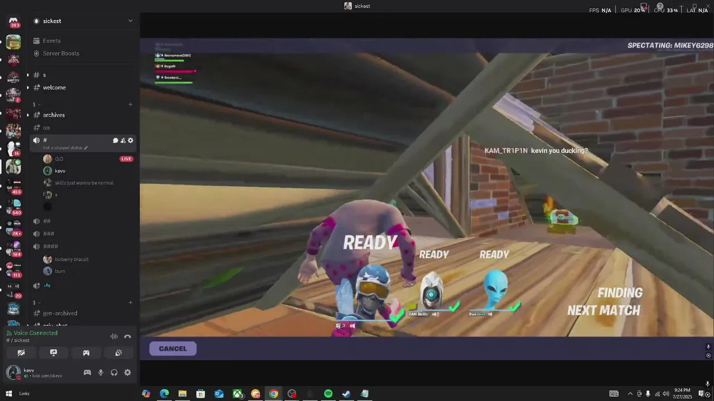This screenshot has height=401, width=714.
Task: Click Set a channel status text
Action: [x=62, y=148]
